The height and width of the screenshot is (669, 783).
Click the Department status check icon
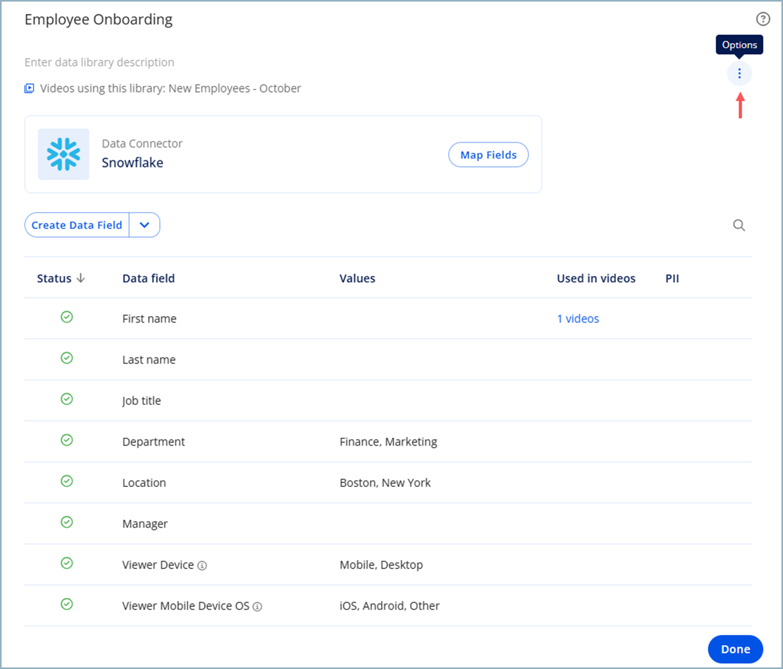point(66,440)
